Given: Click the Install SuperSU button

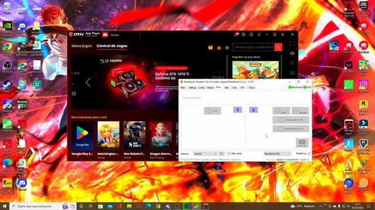Looking at the screenshot, I should pyautogui.click(x=291, y=120).
